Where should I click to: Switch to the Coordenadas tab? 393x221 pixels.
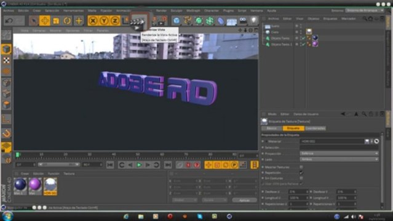(316, 128)
